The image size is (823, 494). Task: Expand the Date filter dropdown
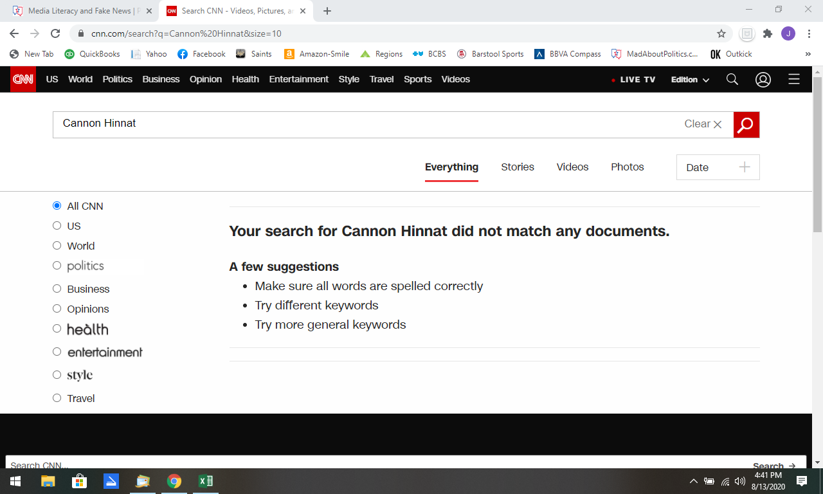(718, 167)
